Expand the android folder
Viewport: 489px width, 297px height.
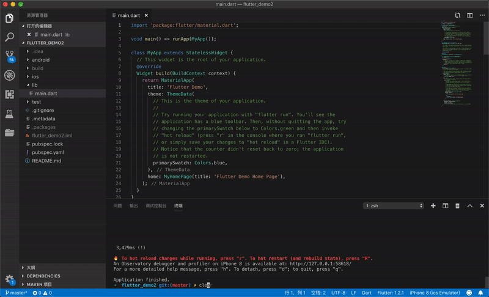(x=40, y=60)
